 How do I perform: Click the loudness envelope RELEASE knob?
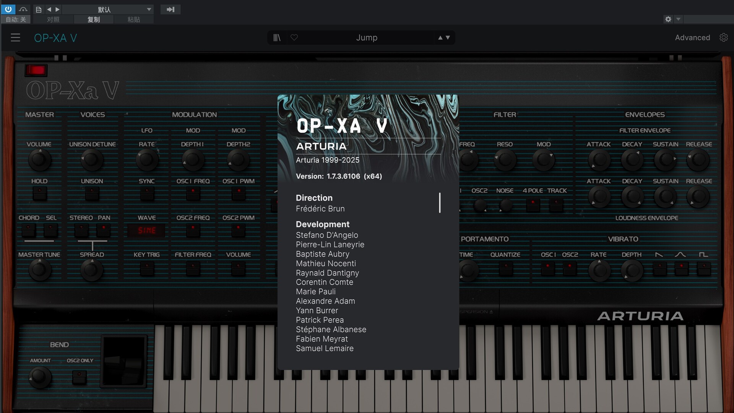[x=698, y=197]
